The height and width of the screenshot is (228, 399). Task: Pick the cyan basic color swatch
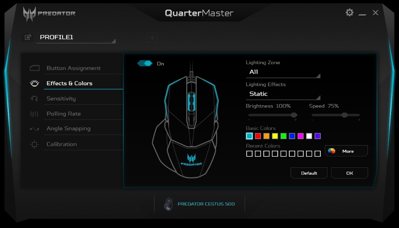click(x=249, y=136)
